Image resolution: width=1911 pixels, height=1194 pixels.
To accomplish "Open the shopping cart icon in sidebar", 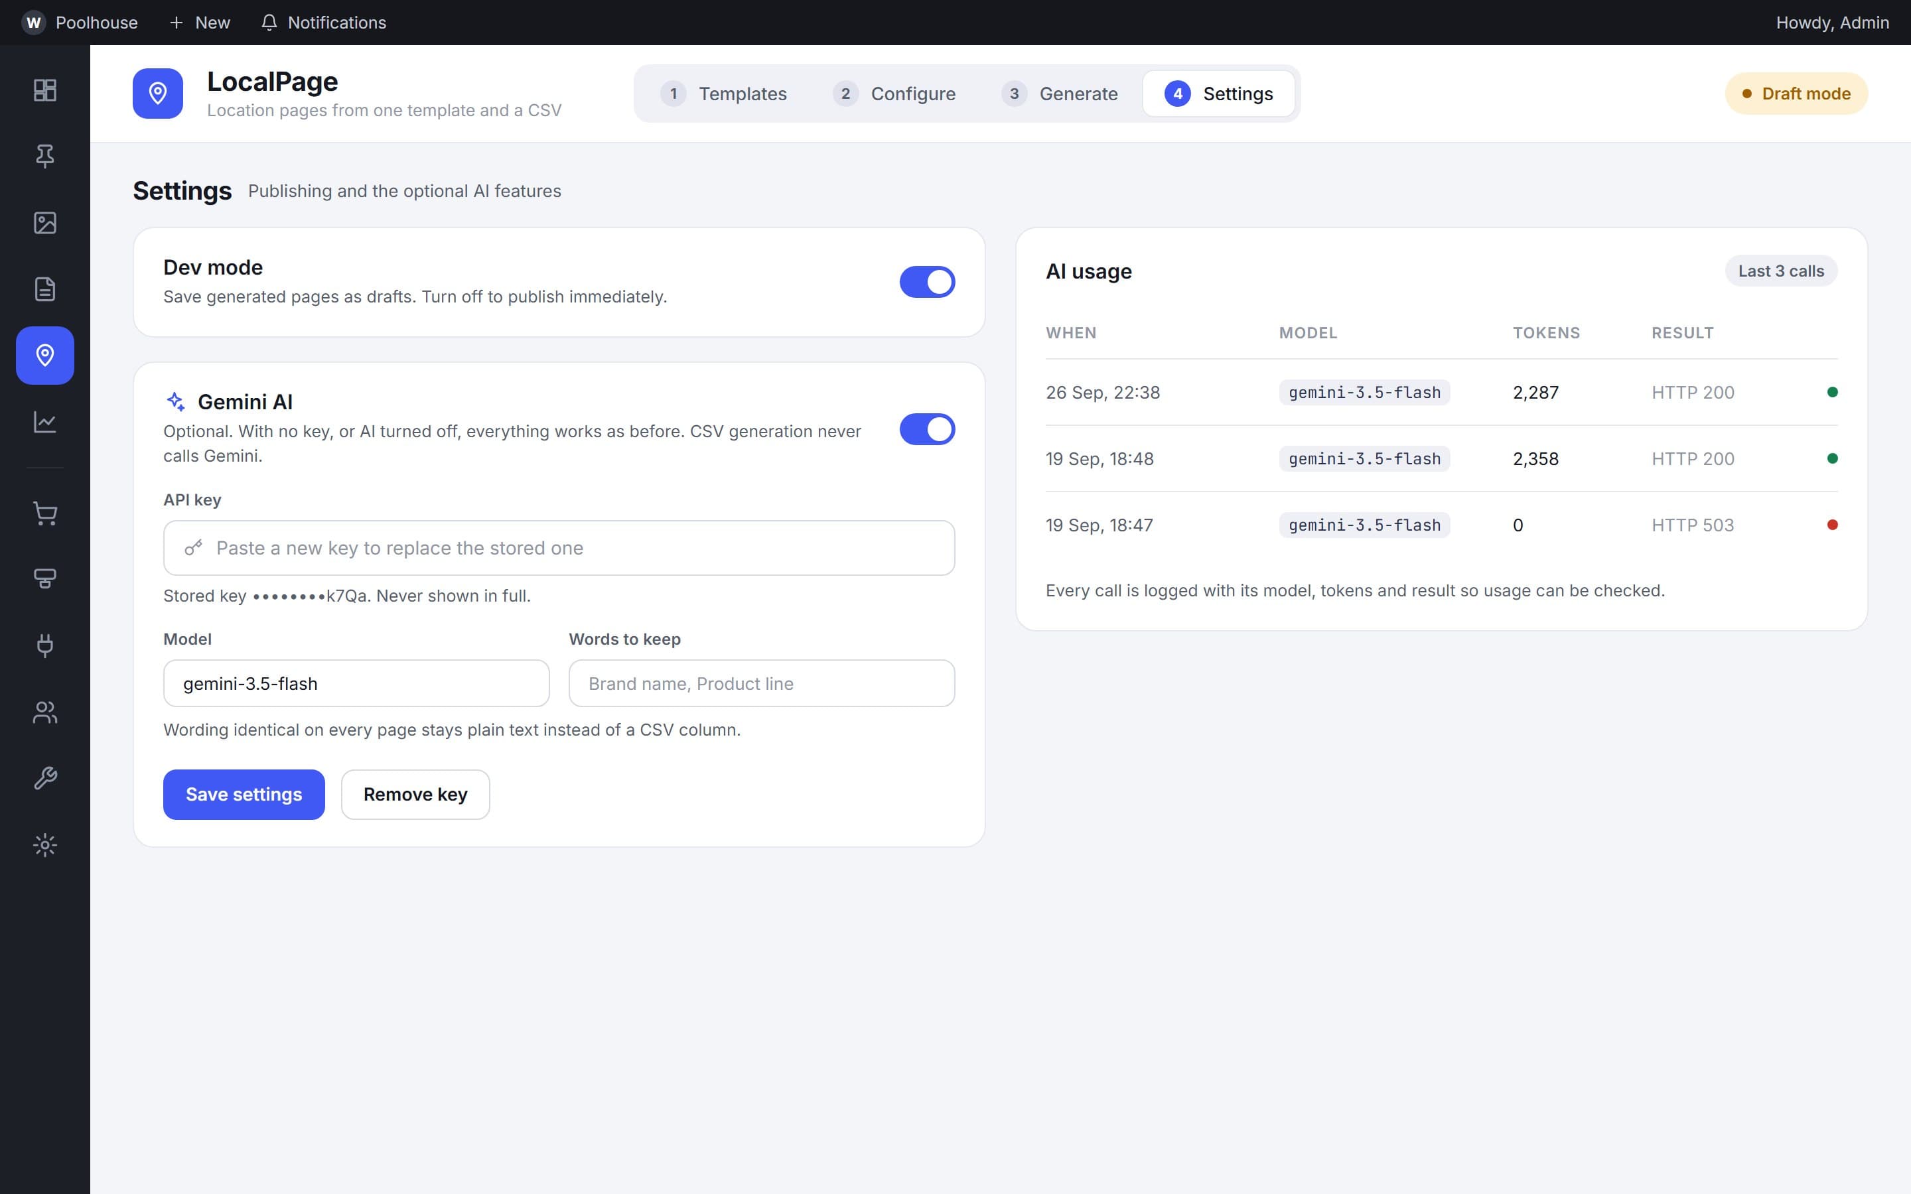I will click(x=45, y=513).
